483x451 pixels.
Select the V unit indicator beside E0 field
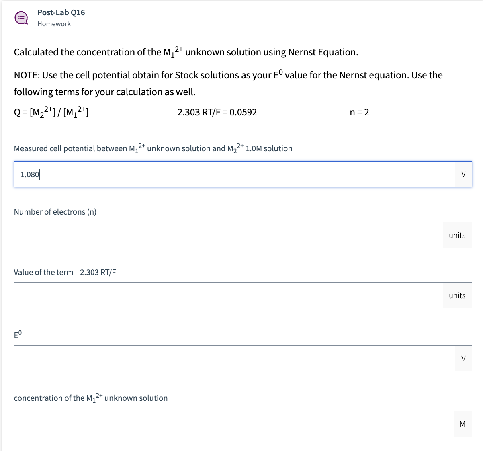point(463,358)
